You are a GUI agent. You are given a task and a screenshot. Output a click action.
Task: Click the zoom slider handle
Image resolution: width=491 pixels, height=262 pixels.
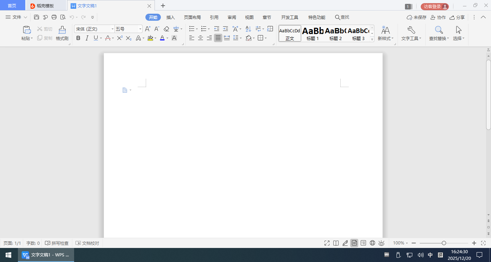point(444,243)
